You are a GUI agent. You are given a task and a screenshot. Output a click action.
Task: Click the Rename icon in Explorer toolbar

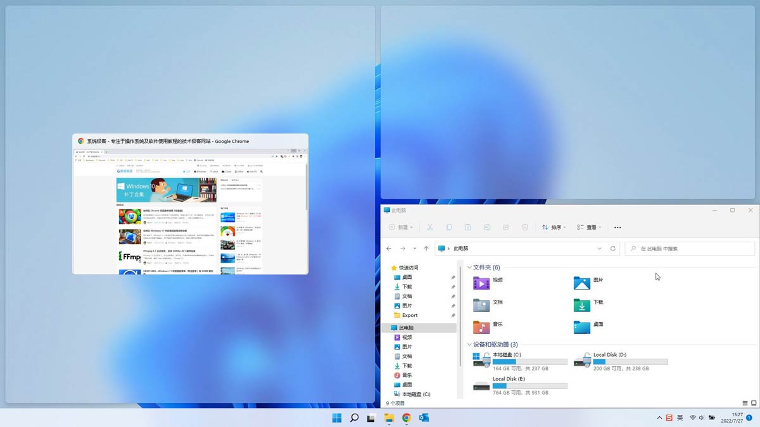point(486,227)
